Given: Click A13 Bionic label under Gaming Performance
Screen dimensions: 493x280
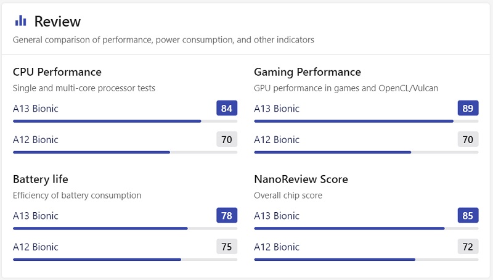Looking at the screenshot, I should [x=277, y=109].
